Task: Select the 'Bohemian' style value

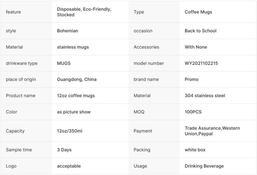Action: coord(67,31)
